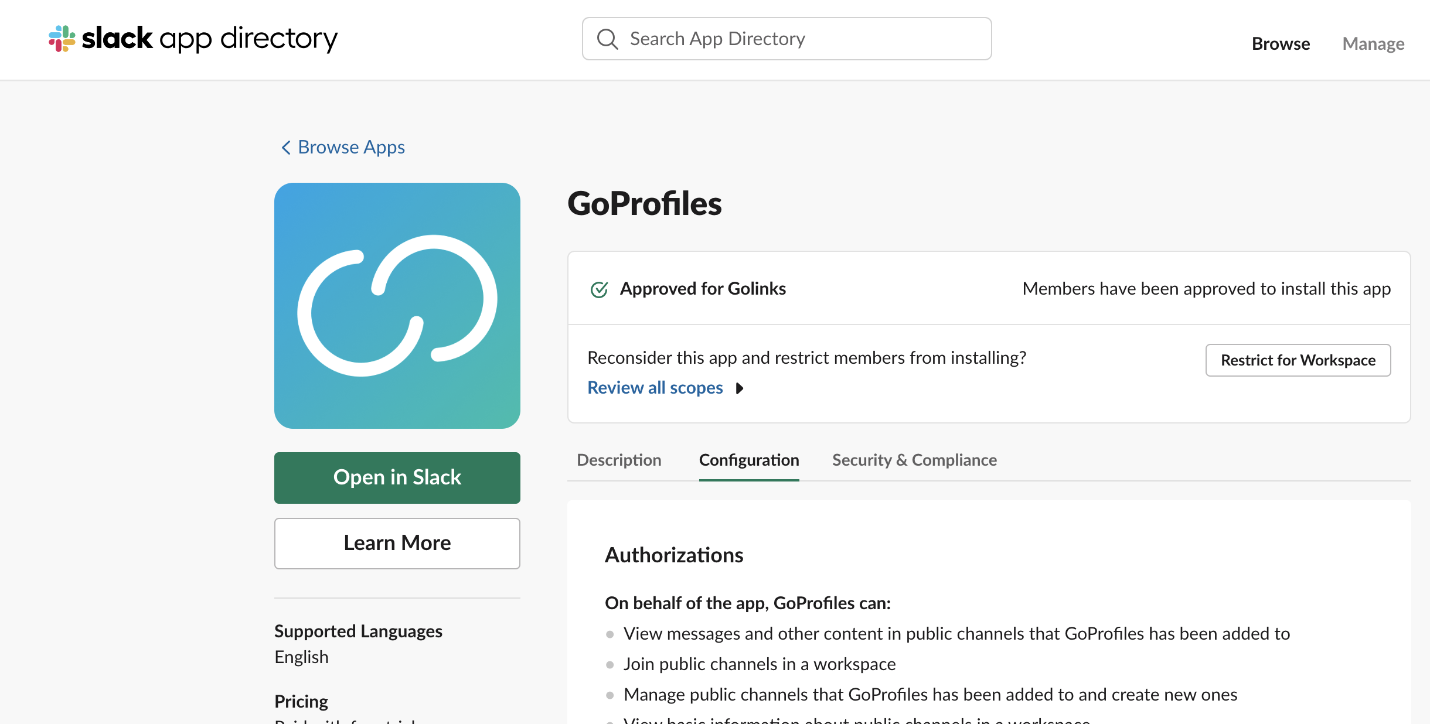This screenshot has width=1430, height=724.
Task: Click the Authorizations section heading
Action: [674, 555]
